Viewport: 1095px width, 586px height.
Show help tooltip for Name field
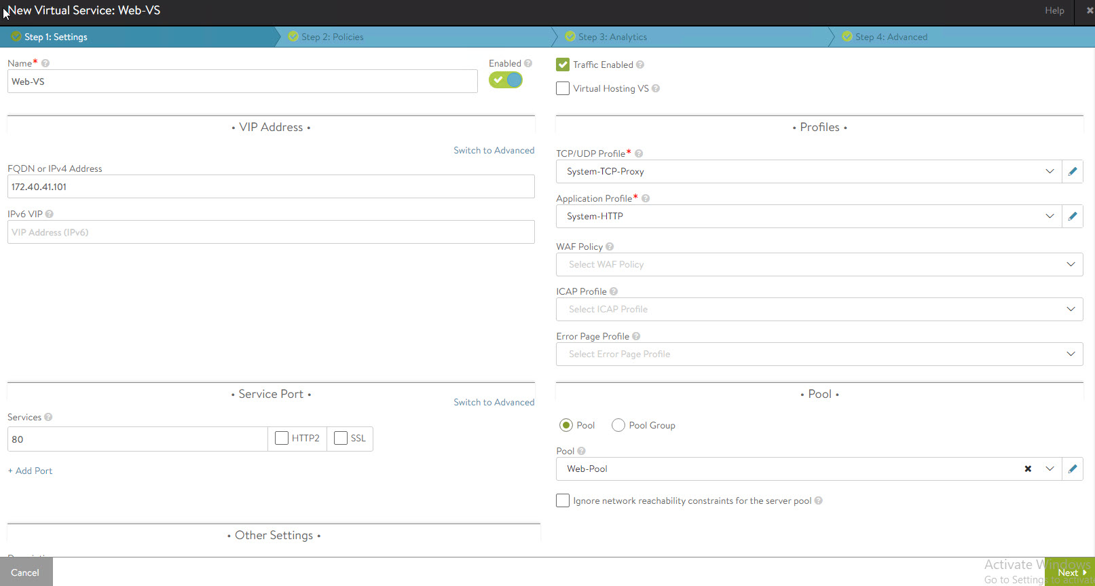click(x=45, y=63)
